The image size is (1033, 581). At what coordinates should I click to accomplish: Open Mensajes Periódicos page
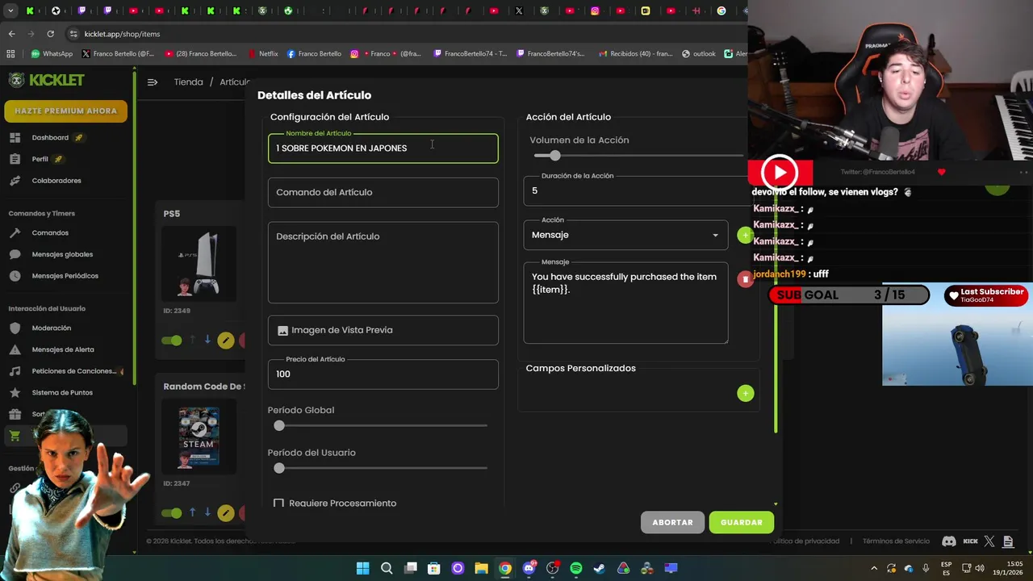[x=65, y=276]
